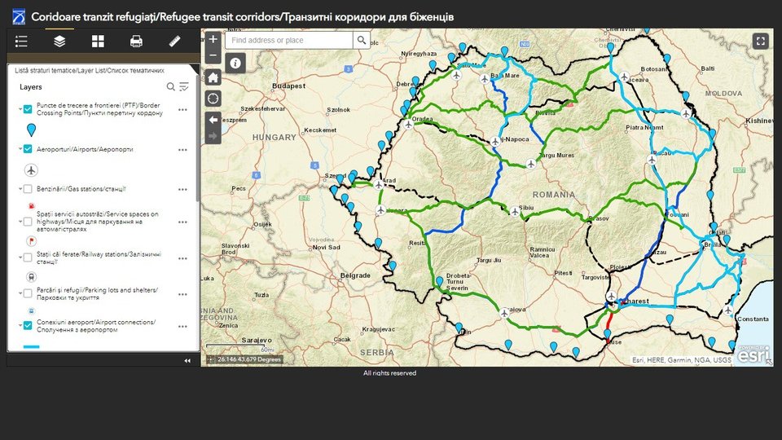Zoom in on the map

[x=213, y=39]
